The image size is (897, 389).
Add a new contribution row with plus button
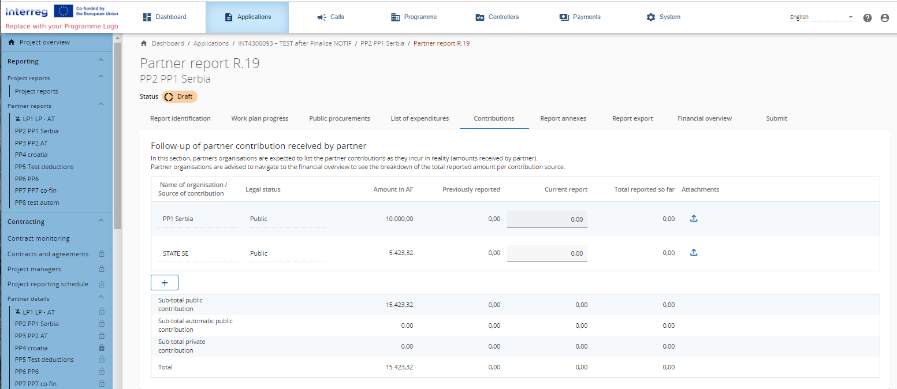tap(165, 283)
